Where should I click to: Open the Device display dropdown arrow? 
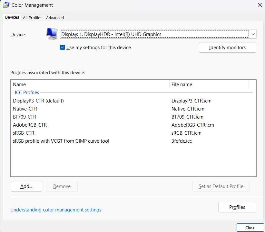[x=253, y=34]
